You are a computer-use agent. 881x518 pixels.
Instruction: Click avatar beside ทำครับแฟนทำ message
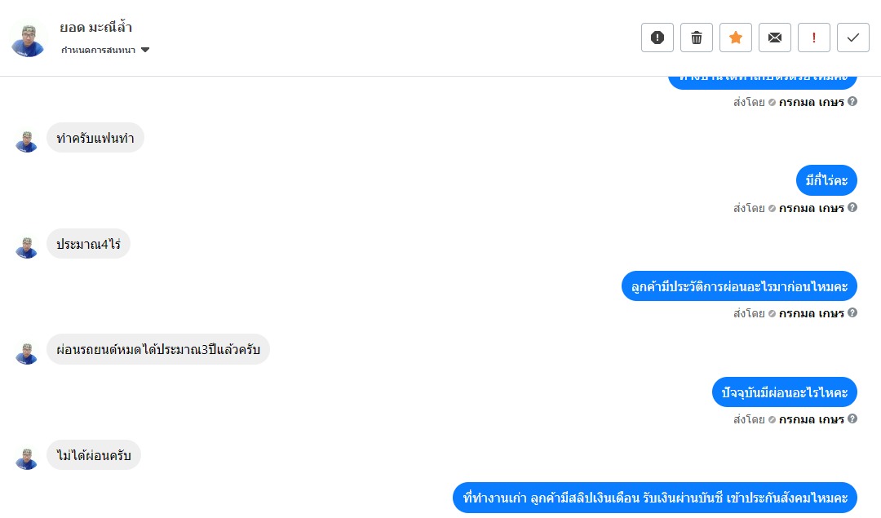tap(26, 142)
